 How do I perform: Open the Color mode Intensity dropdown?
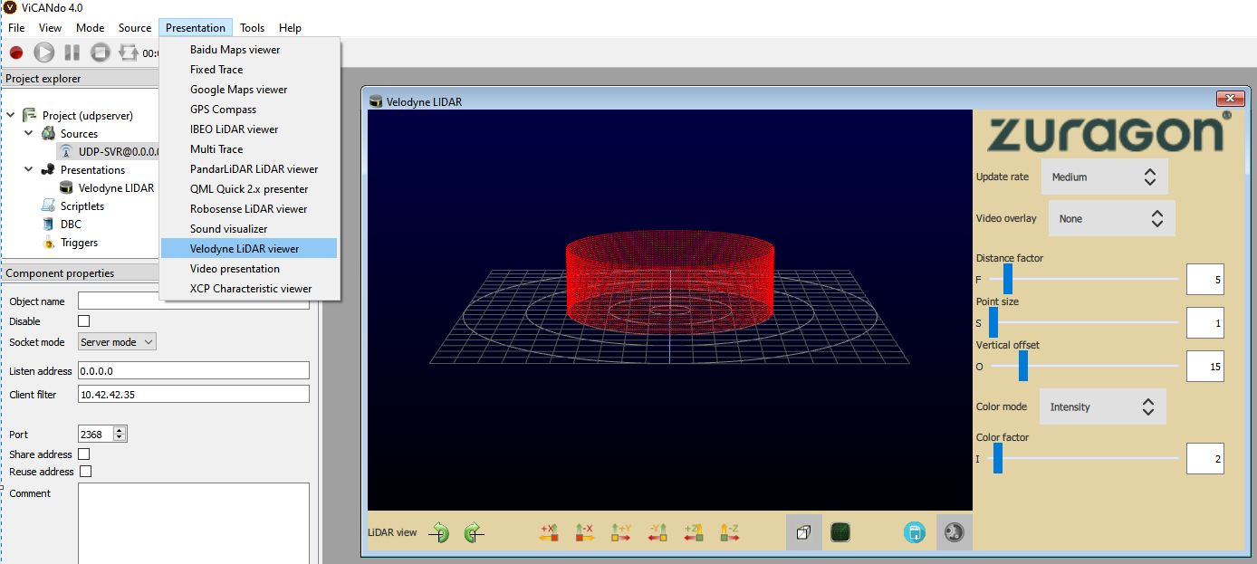1103,406
